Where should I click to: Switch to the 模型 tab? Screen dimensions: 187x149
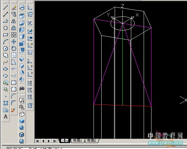click(x=65, y=141)
